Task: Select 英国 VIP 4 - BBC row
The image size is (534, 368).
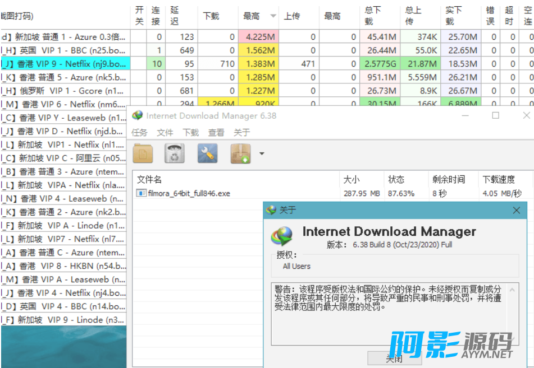Action: (x=63, y=306)
